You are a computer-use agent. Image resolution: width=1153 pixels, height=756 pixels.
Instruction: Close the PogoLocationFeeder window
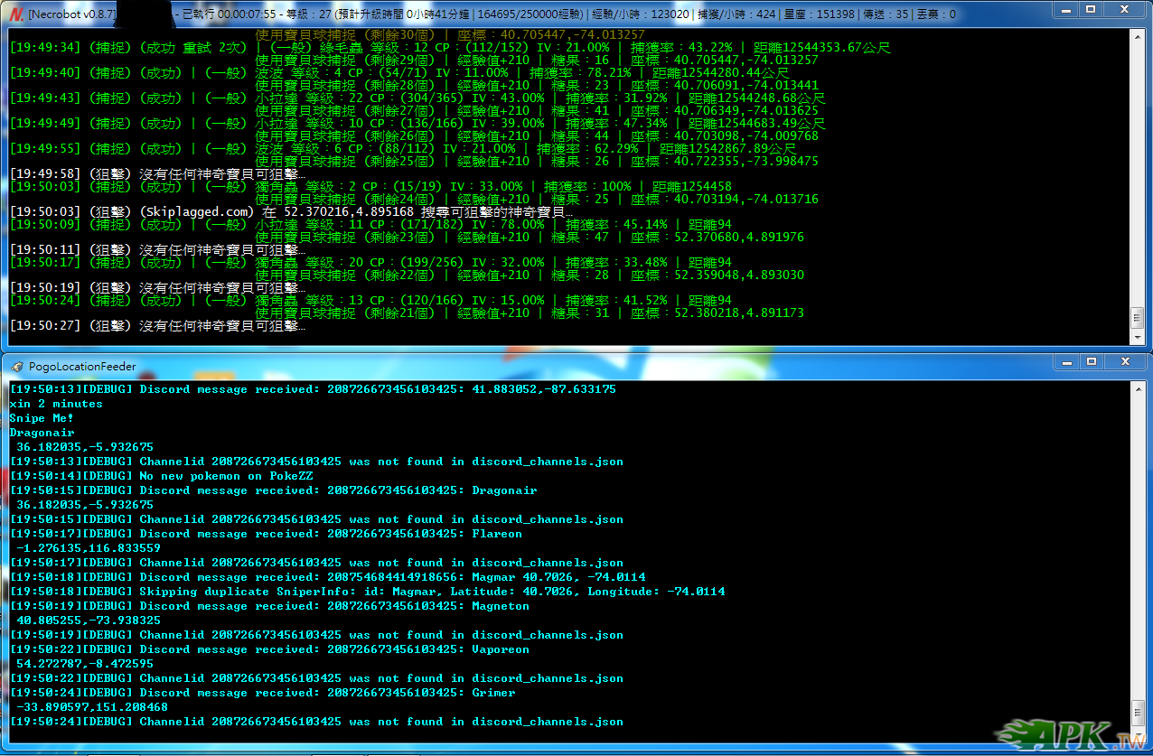click(x=1125, y=363)
